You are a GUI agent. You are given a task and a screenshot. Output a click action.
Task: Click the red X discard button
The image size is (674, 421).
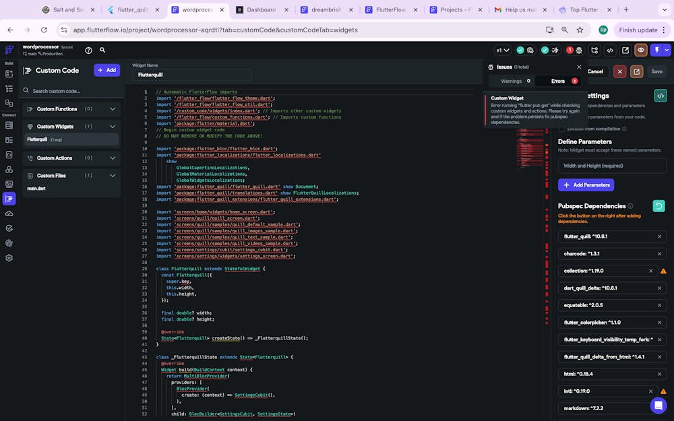619,72
